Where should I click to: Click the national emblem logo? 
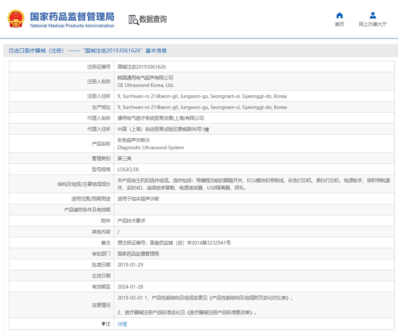click(x=16, y=19)
